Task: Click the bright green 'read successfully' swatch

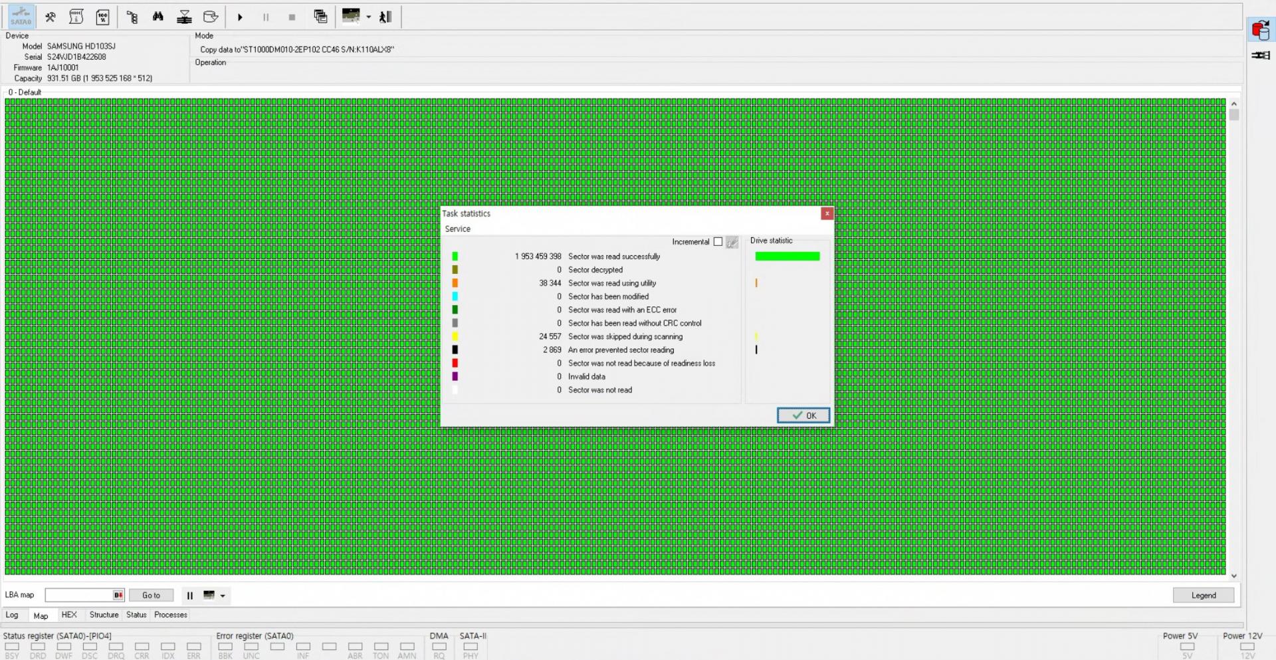Action: tap(455, 257)
